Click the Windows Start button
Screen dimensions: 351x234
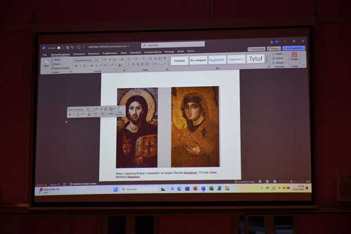[x=116, y=190]
